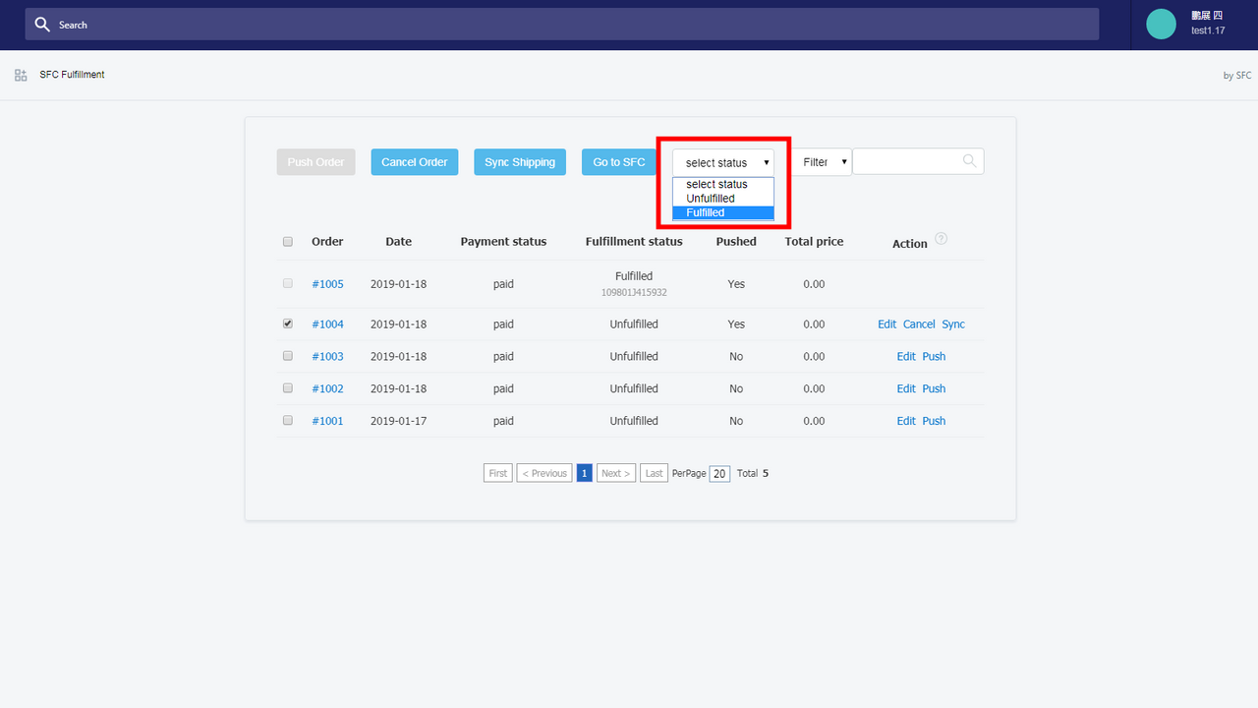Click the Pushed column header
Screen dimensions: 1258x708
[736, 242]
